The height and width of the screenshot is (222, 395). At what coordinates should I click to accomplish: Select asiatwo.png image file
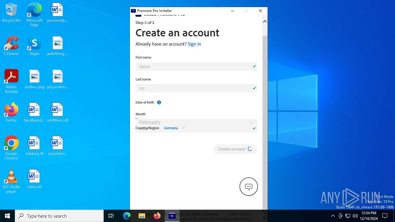pyautogui.click(x=34, y=80)
